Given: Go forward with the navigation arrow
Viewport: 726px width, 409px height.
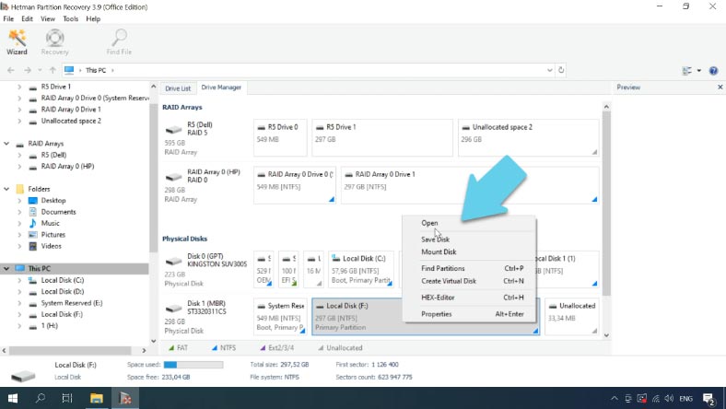Looking at the screenshot, I should coord(28,70).
